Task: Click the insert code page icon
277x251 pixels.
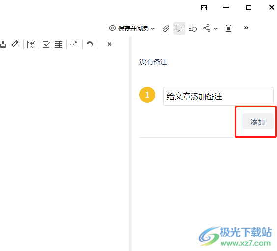Action: tap(74, 44)
